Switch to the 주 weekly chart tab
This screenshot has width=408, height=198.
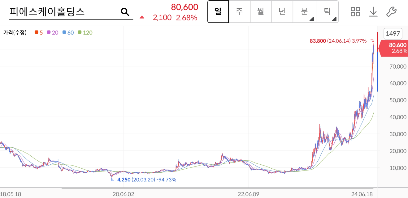(240, 11)
